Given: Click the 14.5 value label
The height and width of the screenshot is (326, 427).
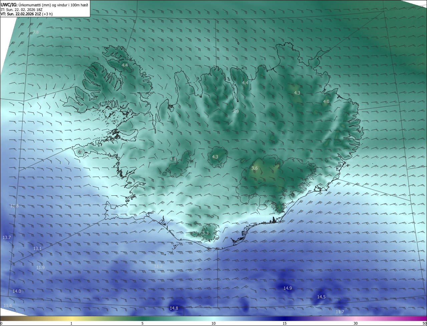Looking at the screenshot, I should tap(321, 296).
